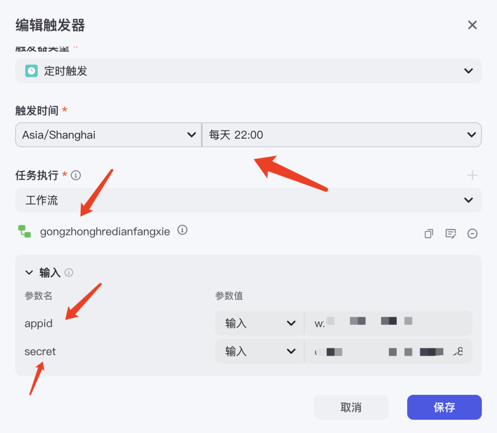Viewport: 497px width, 433px height.
Task: Remove the workflow with the minus circle icon
Action: click(472, 234)
